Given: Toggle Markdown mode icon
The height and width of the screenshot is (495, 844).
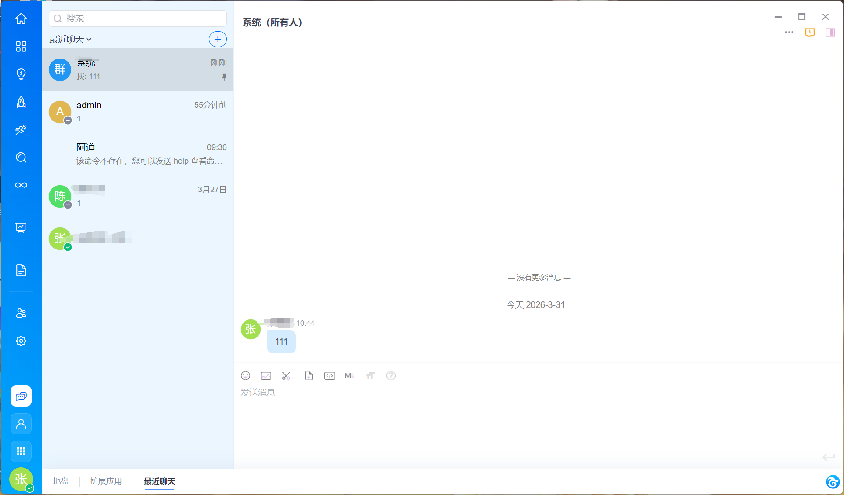Looking at the screenshot, I should click(349, 375).
